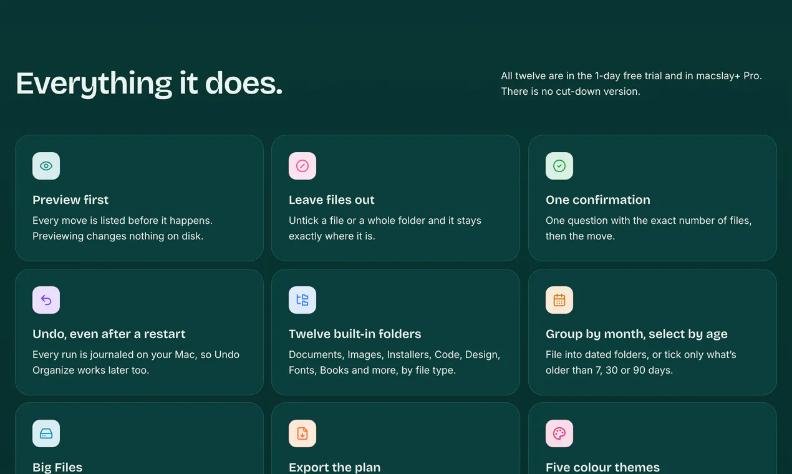Click the text starting All twelve are in the 1-day free trial
Screen dimensions: 792x474
point(631,75)
